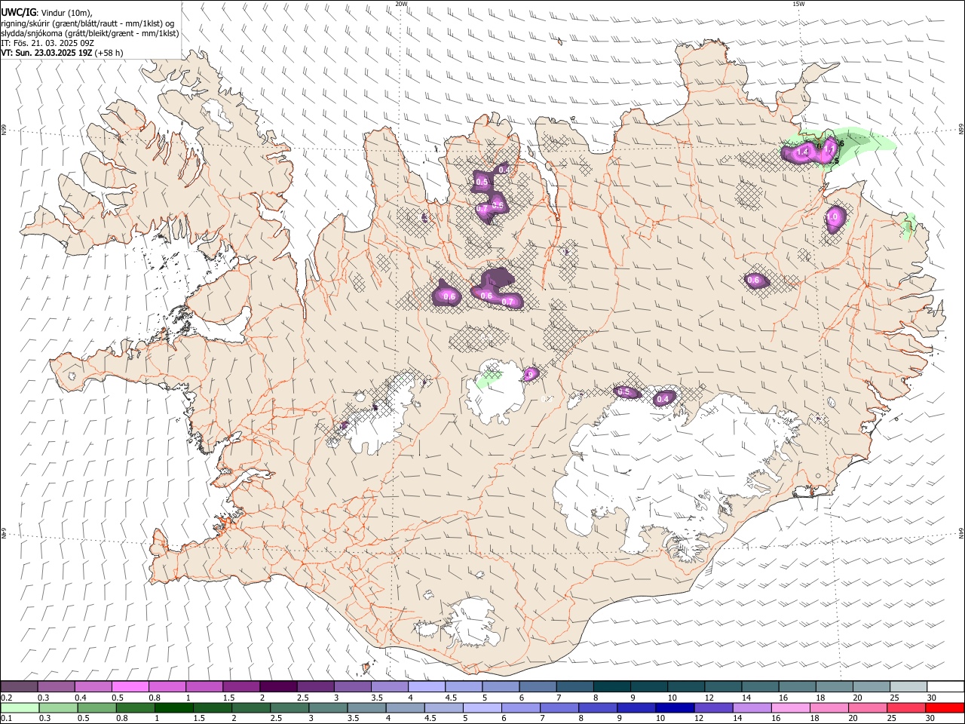The width and height of the screenshot is (965, 724).
Task: Click the '20W' longitude label
Action: point(401,4)
